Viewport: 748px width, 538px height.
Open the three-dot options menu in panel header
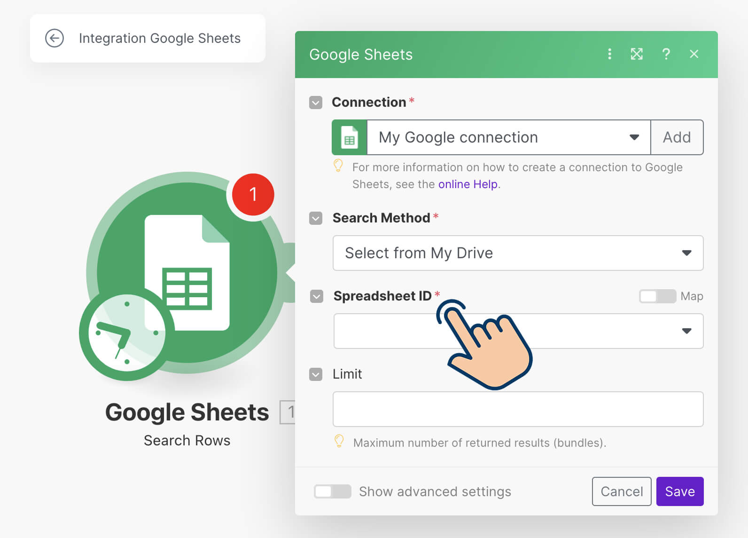click(x=609, y=54)
